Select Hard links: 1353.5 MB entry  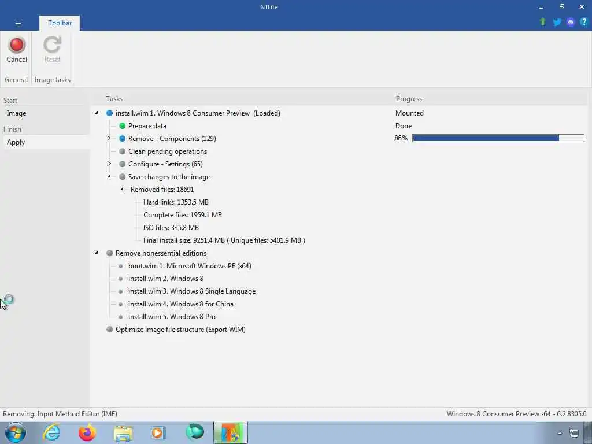click(x=176, y=202)
